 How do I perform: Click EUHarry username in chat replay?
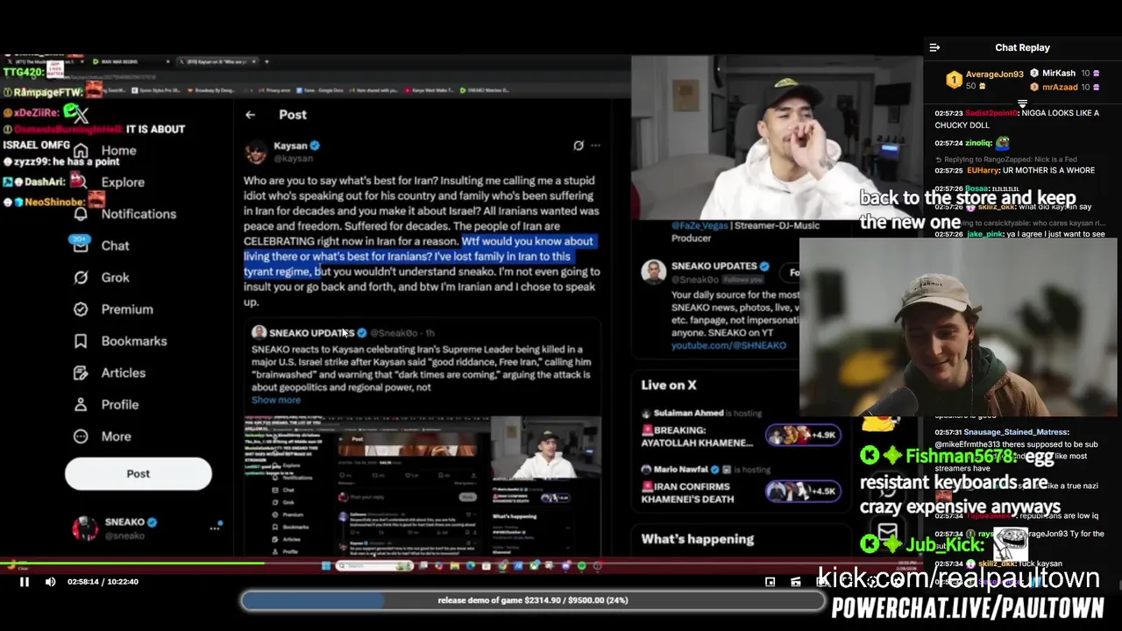click(x=983, y=171)
